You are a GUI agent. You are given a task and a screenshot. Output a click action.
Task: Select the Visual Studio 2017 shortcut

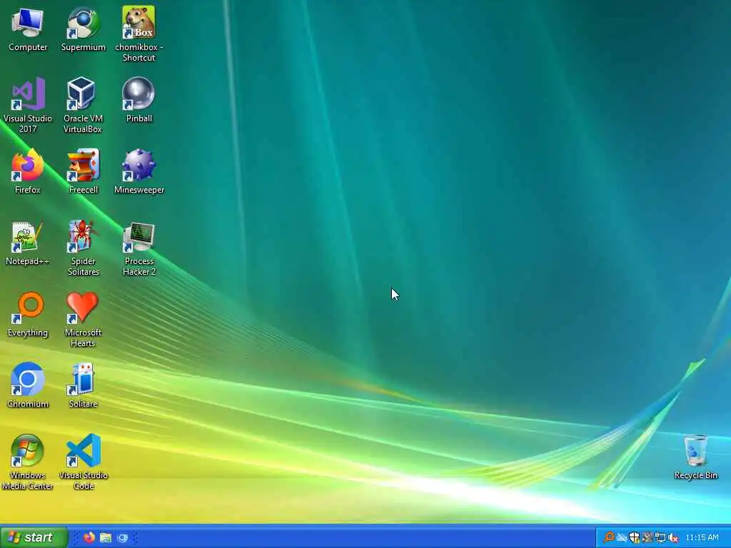pos(28,106)
